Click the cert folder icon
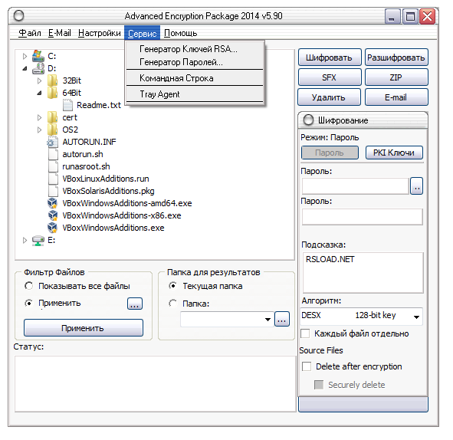The image size is (453, 440). tap(53, 117)
